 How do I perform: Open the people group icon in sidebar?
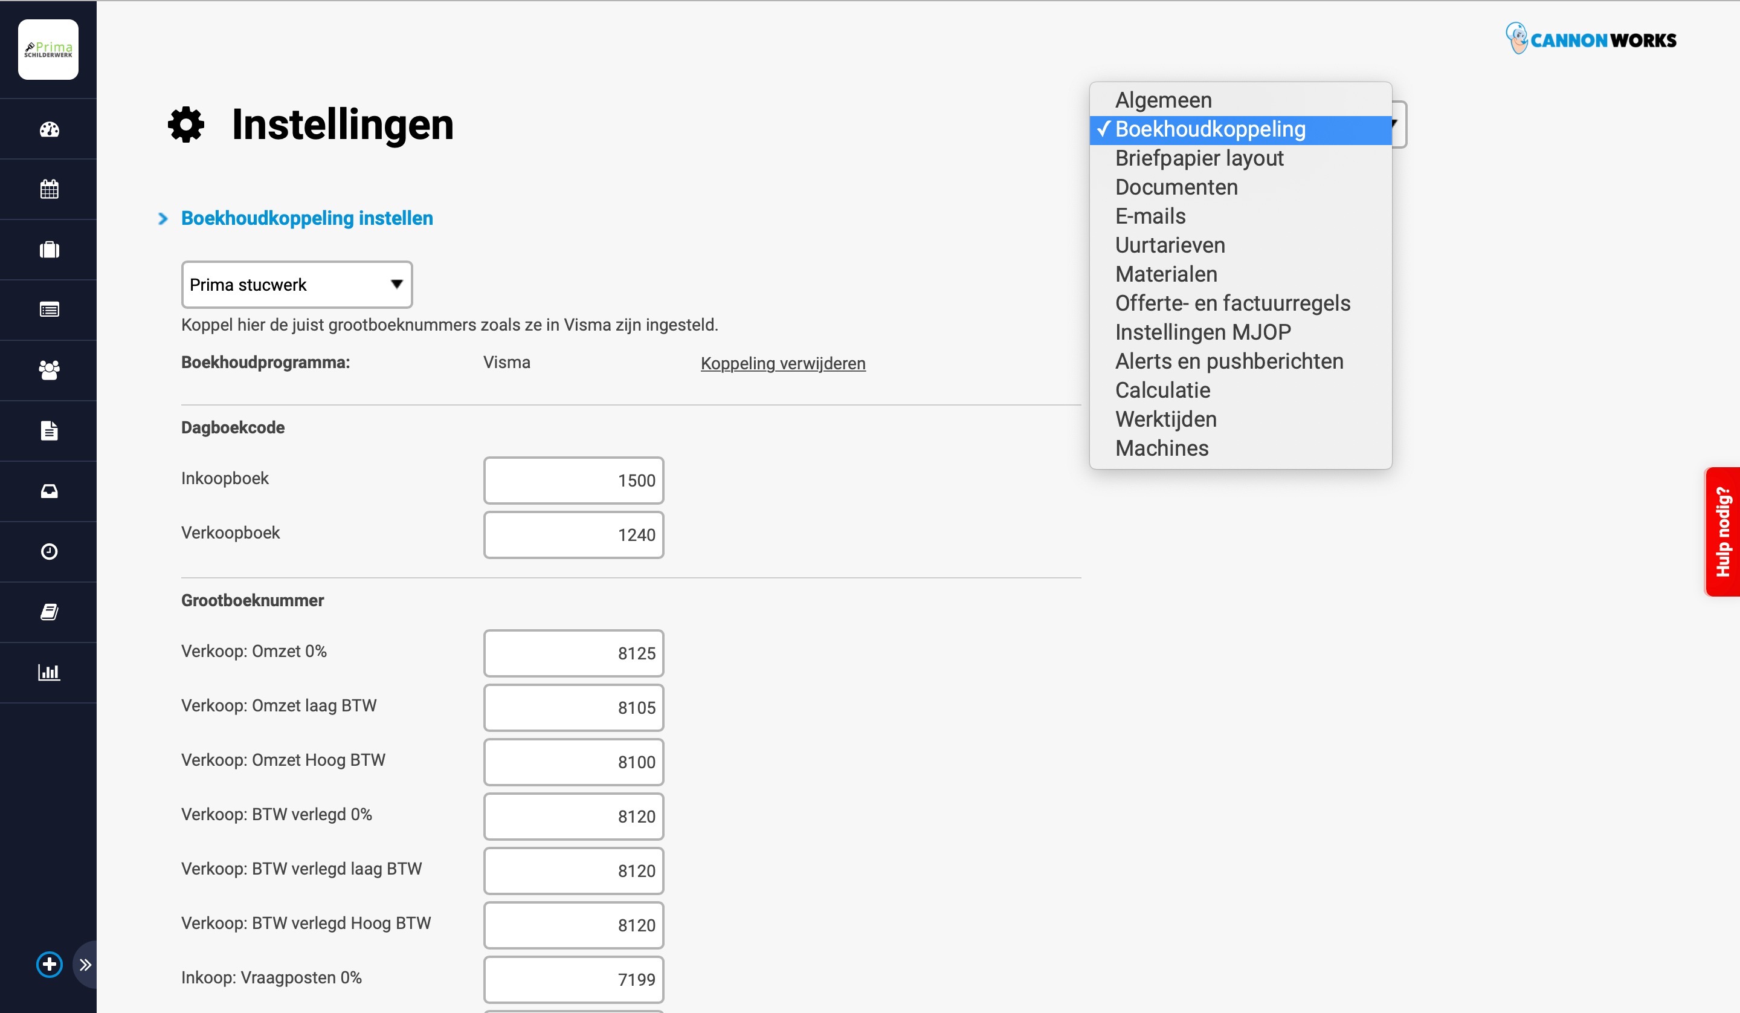coord(49,371)
